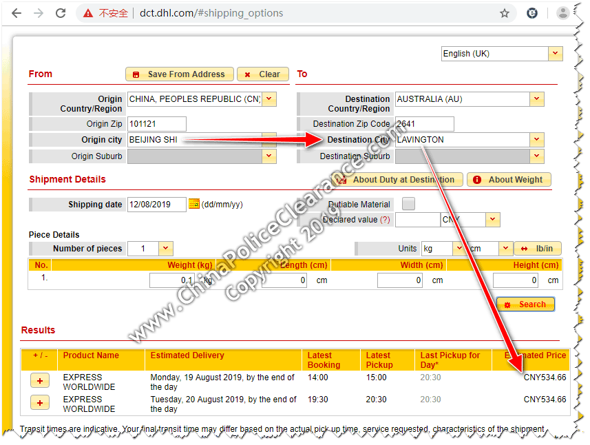The width and height of the screenshot is (590, 445).
Task: Open About Weight info button
Action: pos(509,180)
